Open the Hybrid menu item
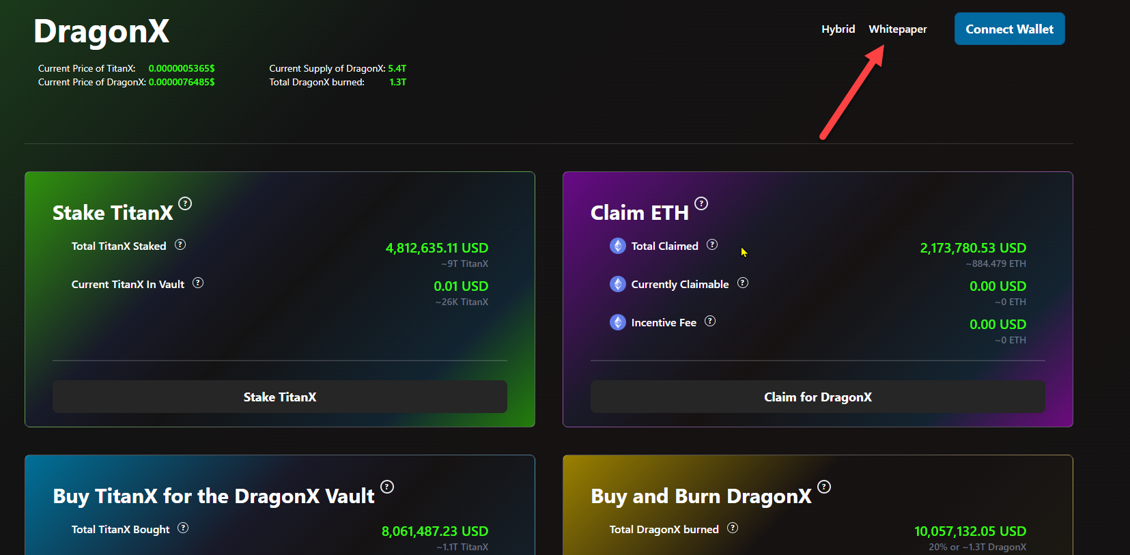Image resolution: width=1130 pixels, height=555 pixels. (838, 29)
